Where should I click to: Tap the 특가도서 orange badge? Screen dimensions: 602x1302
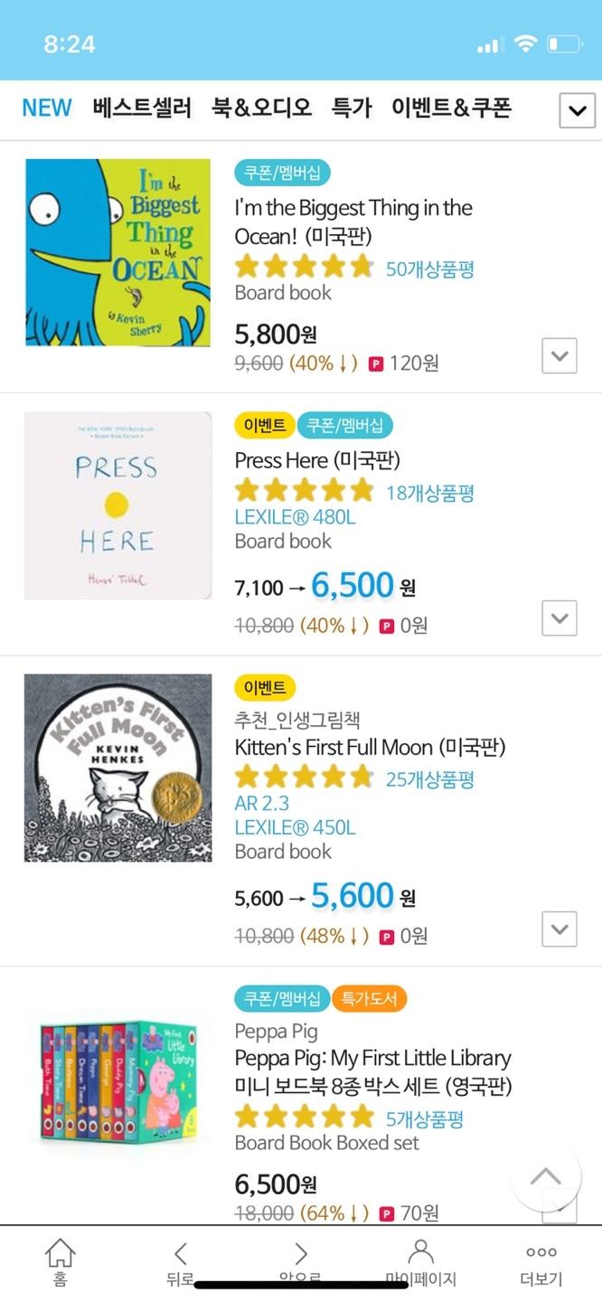[370, 999]
